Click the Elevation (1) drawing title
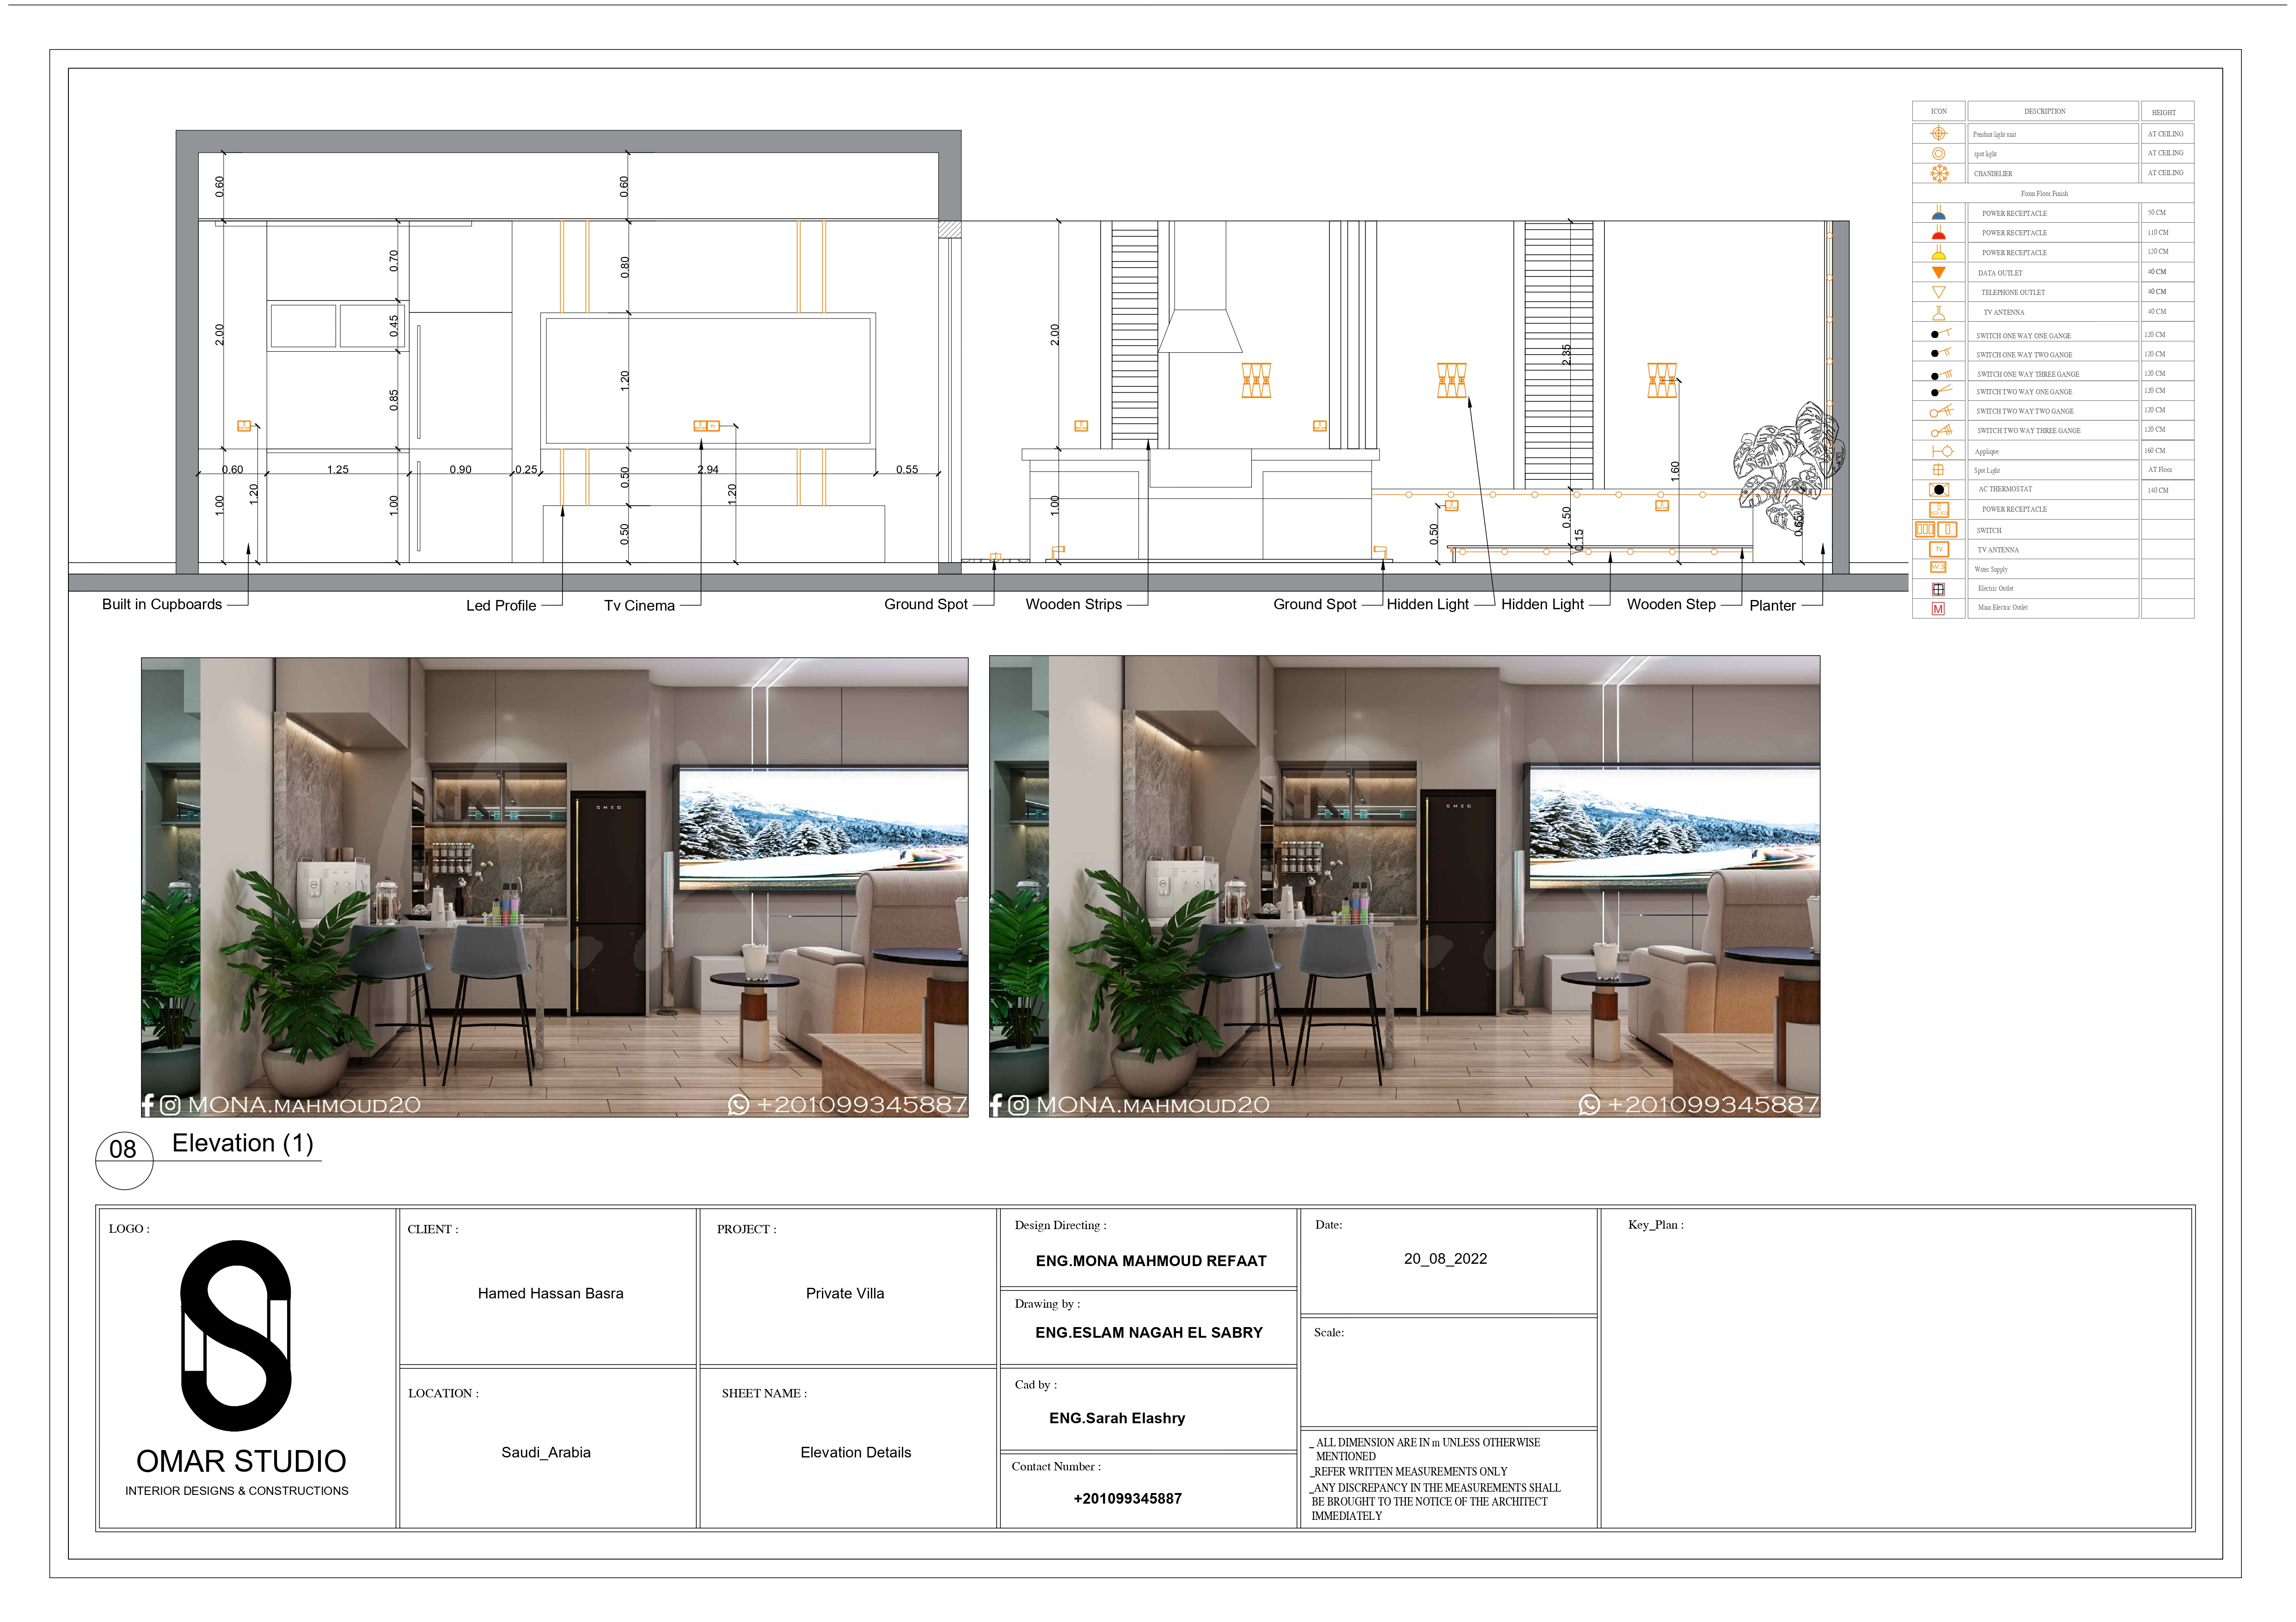Viewport: 2296px width, 1622px height. pos(243,1144)
